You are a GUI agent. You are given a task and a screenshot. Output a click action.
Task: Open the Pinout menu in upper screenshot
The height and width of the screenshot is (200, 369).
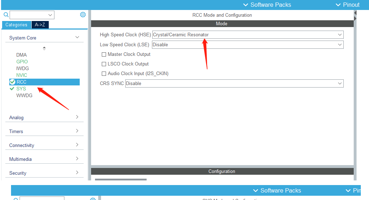[348, 5]
